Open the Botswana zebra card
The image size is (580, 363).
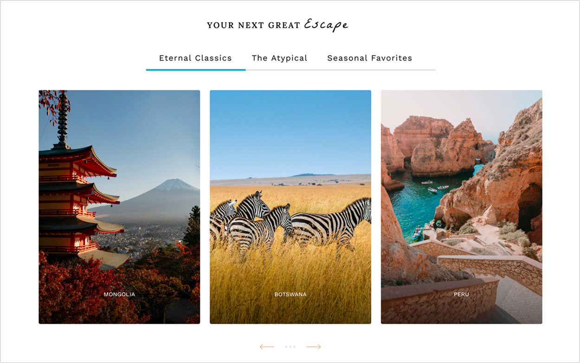point(290,207)
